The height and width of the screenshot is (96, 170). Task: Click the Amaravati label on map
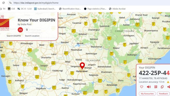tap(112, 85)
